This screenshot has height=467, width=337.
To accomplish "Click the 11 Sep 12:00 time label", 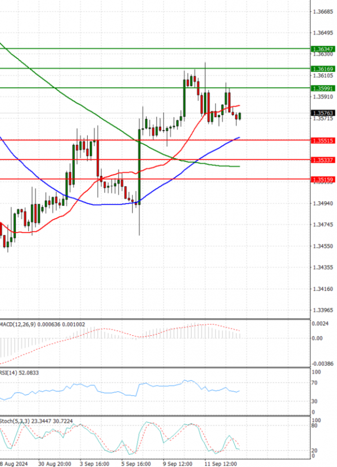I will pos(221,464).
